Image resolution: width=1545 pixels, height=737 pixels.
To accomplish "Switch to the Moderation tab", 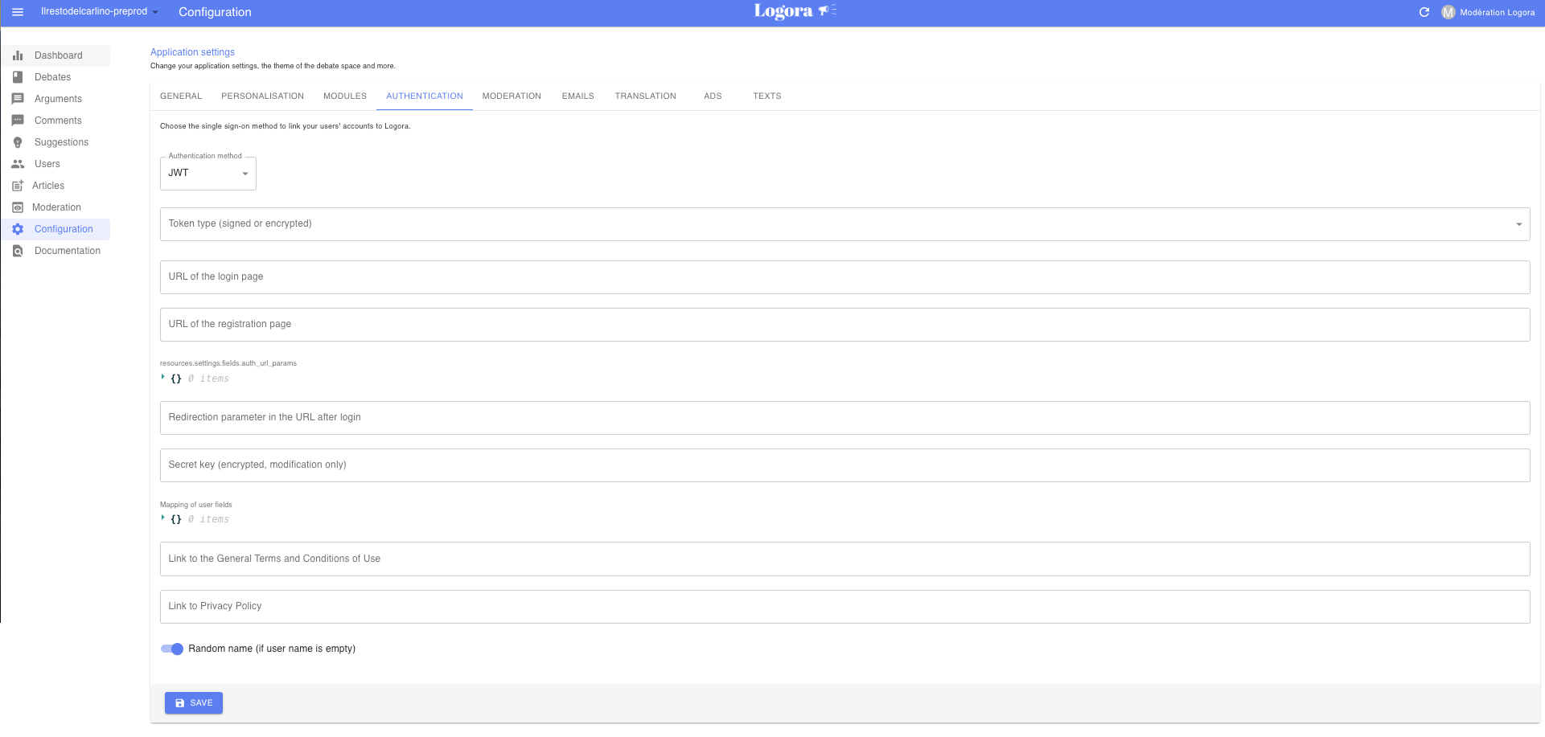I will pos(512,96).
